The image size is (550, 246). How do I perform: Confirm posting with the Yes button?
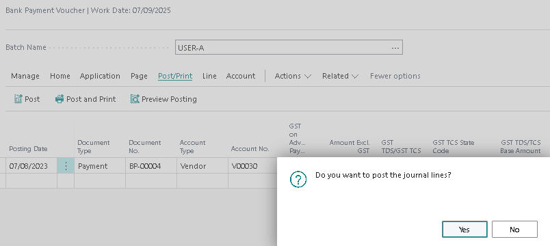coord(464,229)
